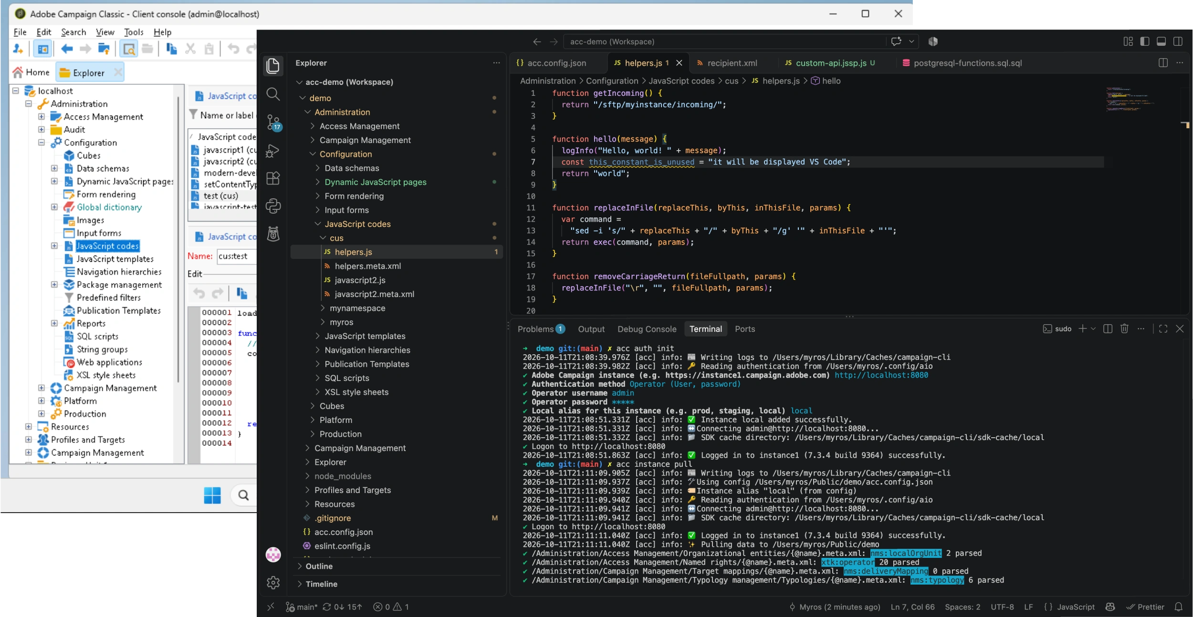Open Source Control view with 17 badge
The width and height of the screenshot is (1193, 617).
click(x=273, y=122)
